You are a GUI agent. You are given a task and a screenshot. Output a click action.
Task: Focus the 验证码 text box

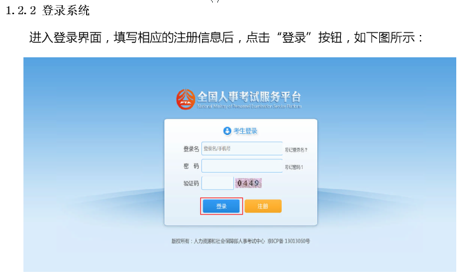pyautogui.click(x=217, y=183)
